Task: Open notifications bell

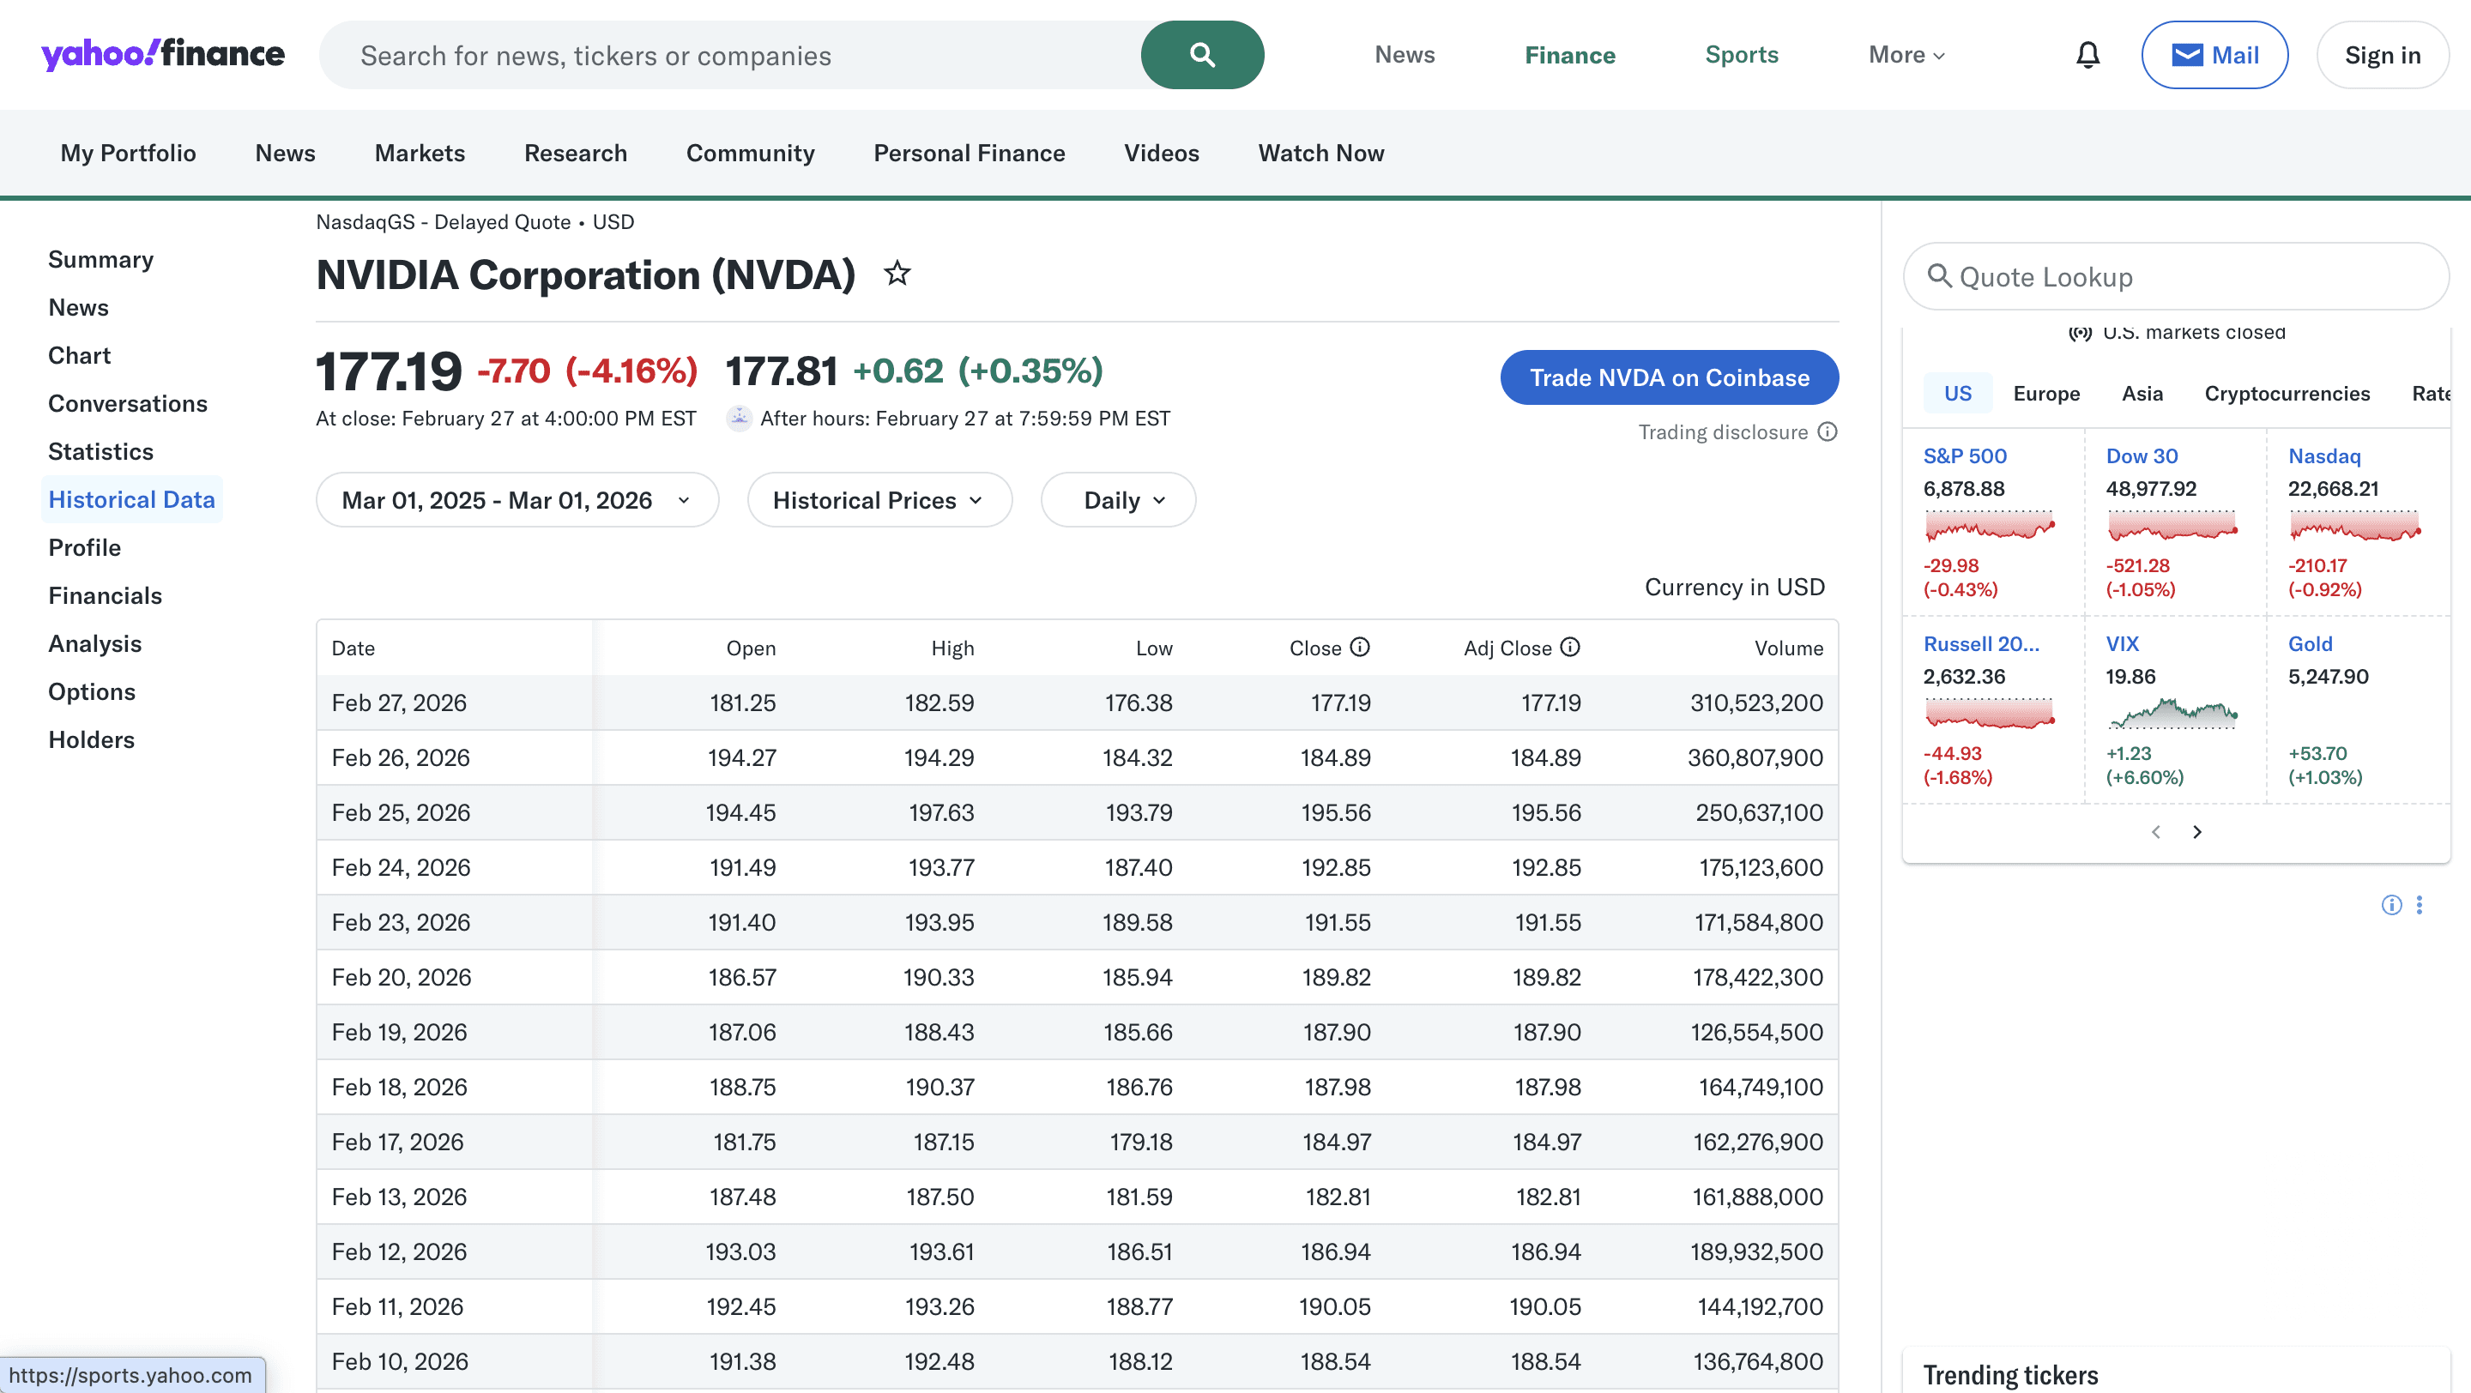Action: (2087, 55)
